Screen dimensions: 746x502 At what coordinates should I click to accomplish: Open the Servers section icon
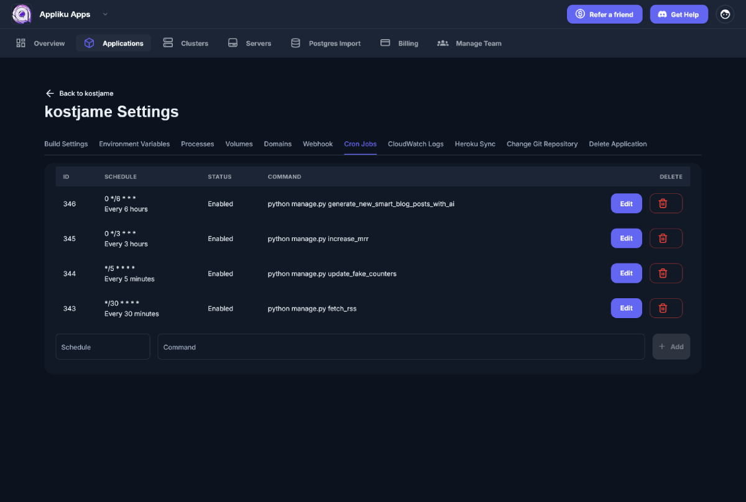(x=233, y=43)
